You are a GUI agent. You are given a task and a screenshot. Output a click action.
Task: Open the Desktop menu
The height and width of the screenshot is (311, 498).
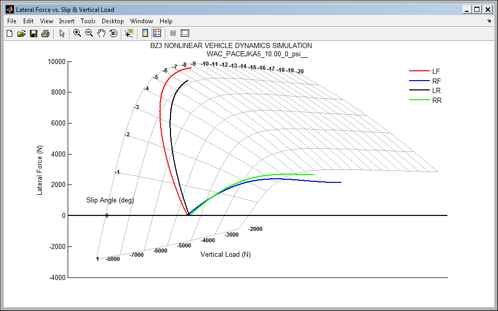coord(113,21)
